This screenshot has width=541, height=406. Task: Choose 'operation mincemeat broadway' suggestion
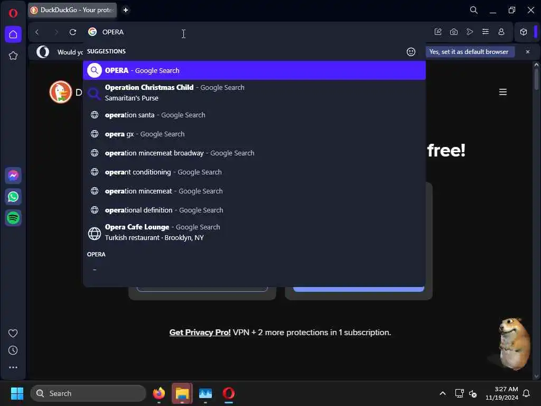(x=254, y=153)
